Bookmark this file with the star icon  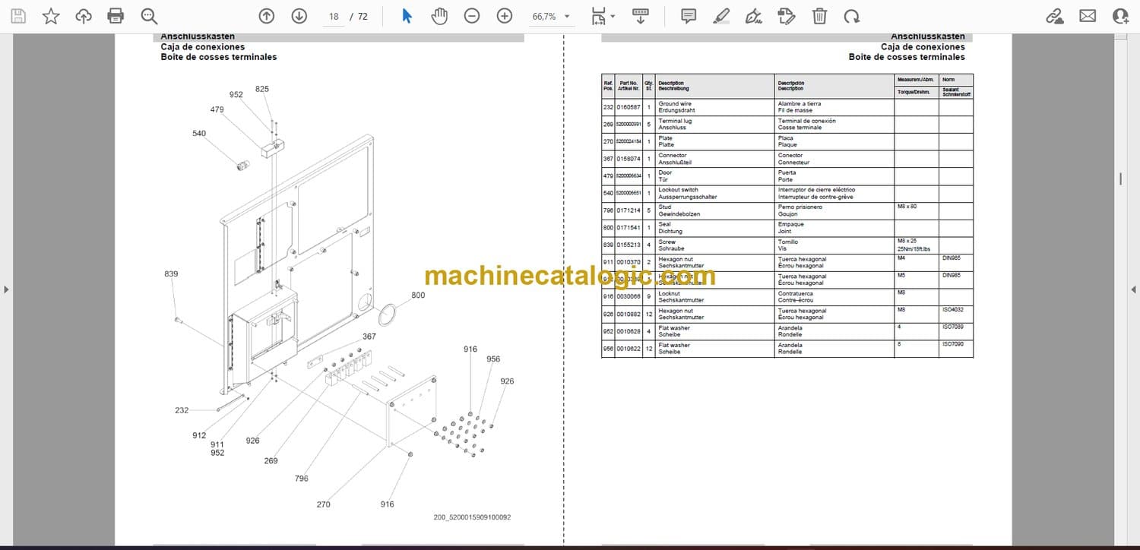[x=51, y=16]
